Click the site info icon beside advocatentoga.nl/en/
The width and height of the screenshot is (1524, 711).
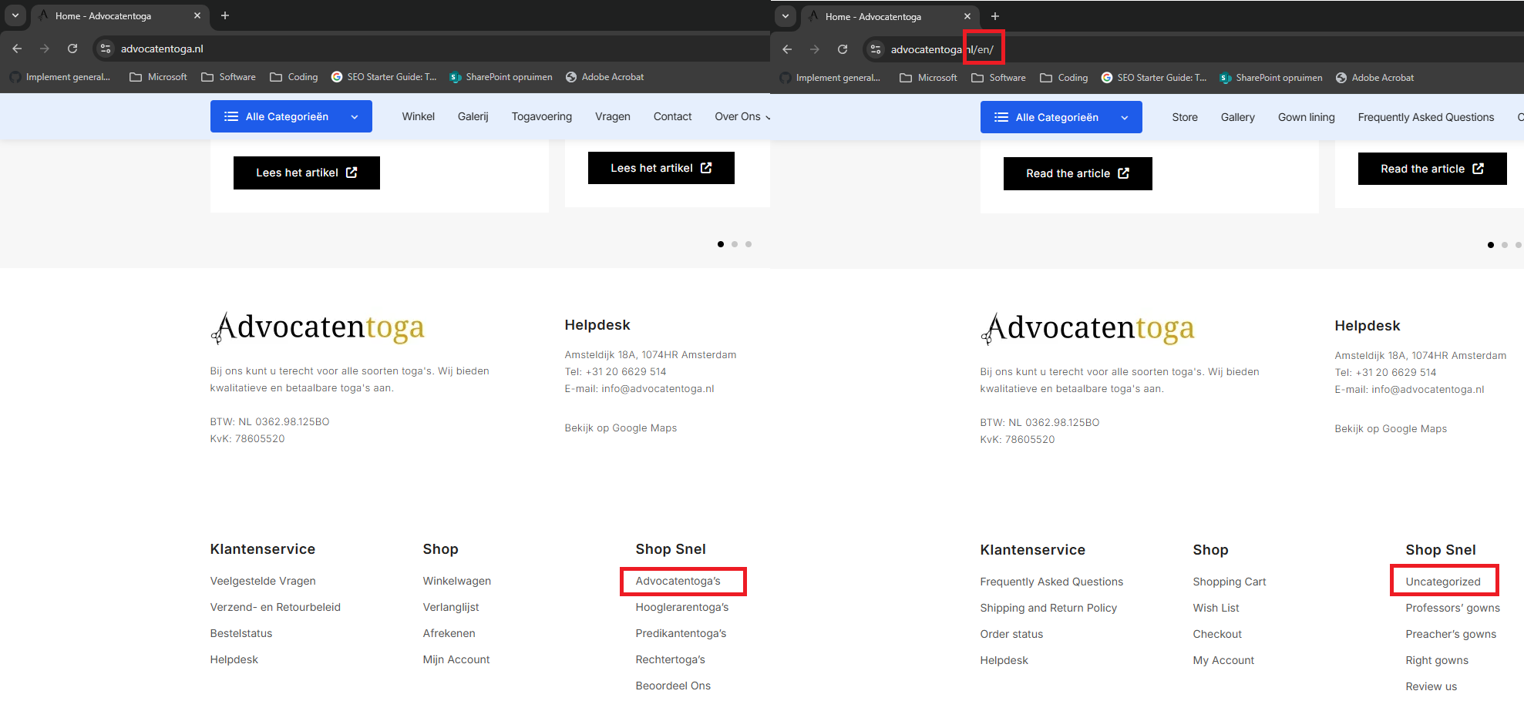[x=875, y=49]
